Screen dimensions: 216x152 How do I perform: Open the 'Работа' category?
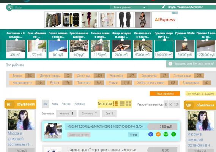point(60,83)
